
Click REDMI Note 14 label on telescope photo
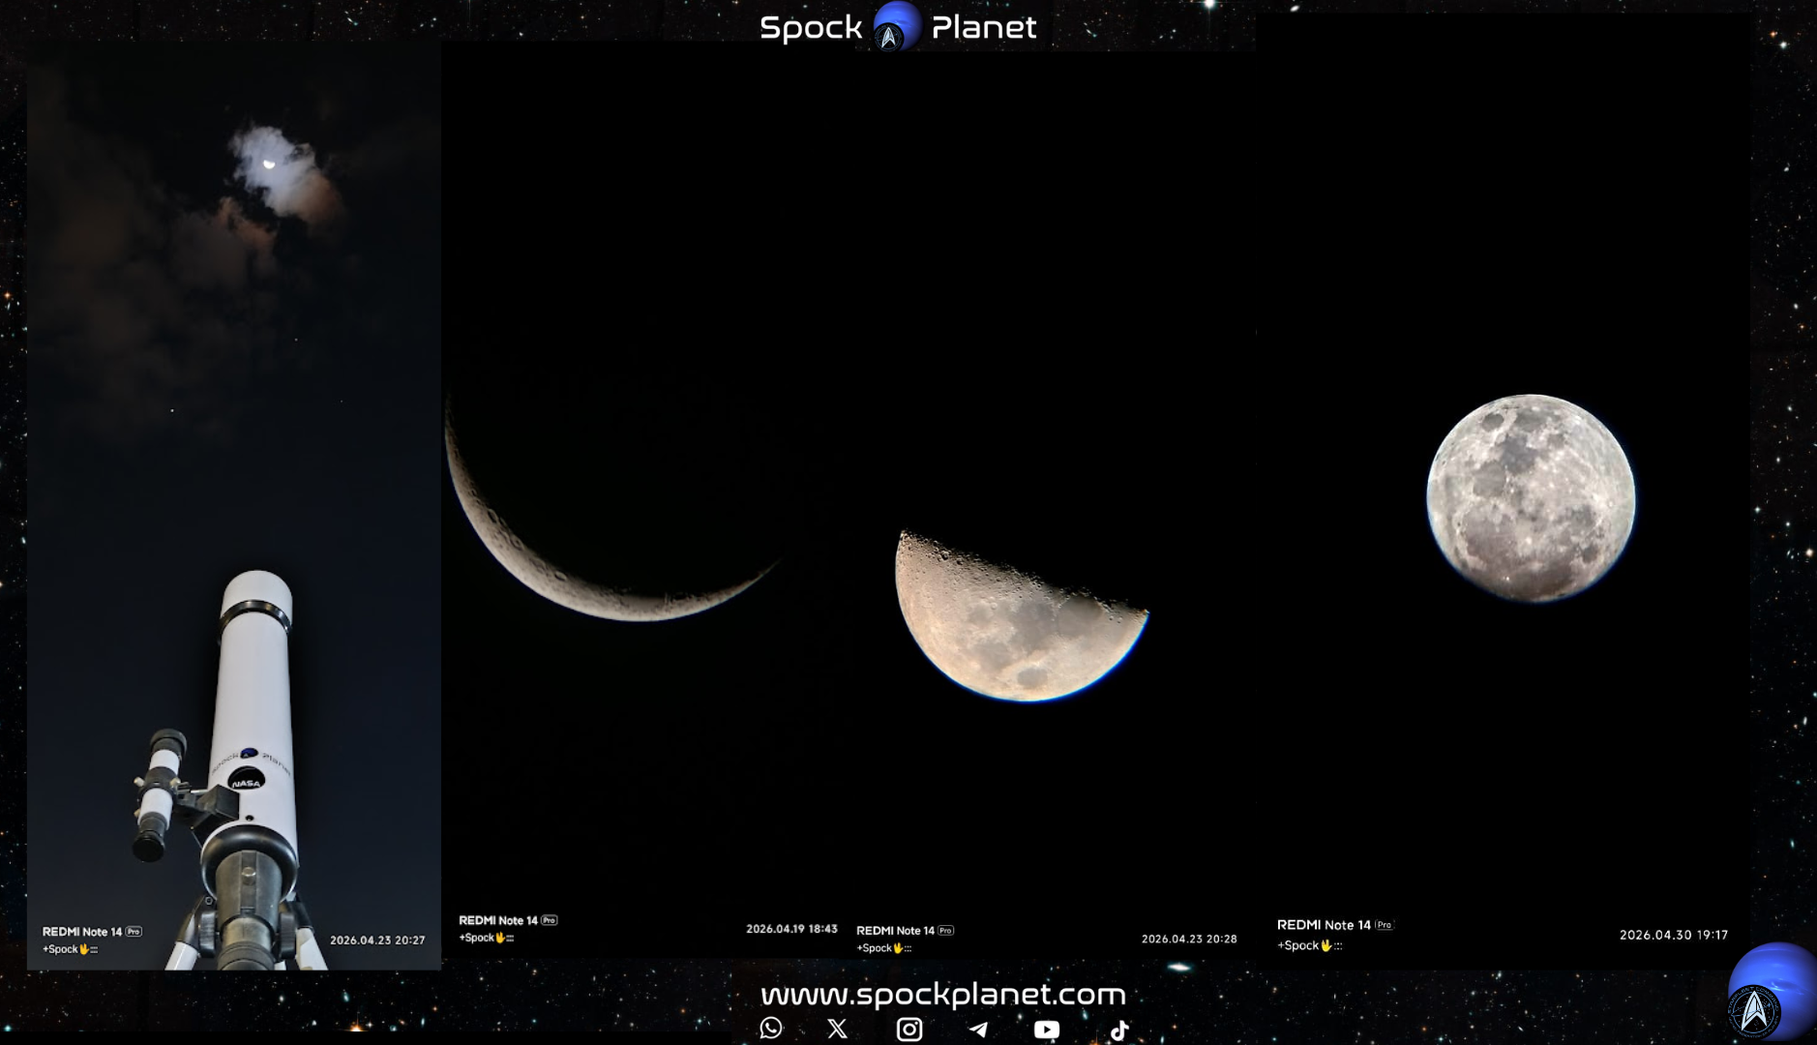(x=92, y=932)
